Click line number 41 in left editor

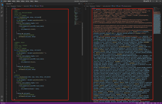pyautogui.click(x=6, y=22)
